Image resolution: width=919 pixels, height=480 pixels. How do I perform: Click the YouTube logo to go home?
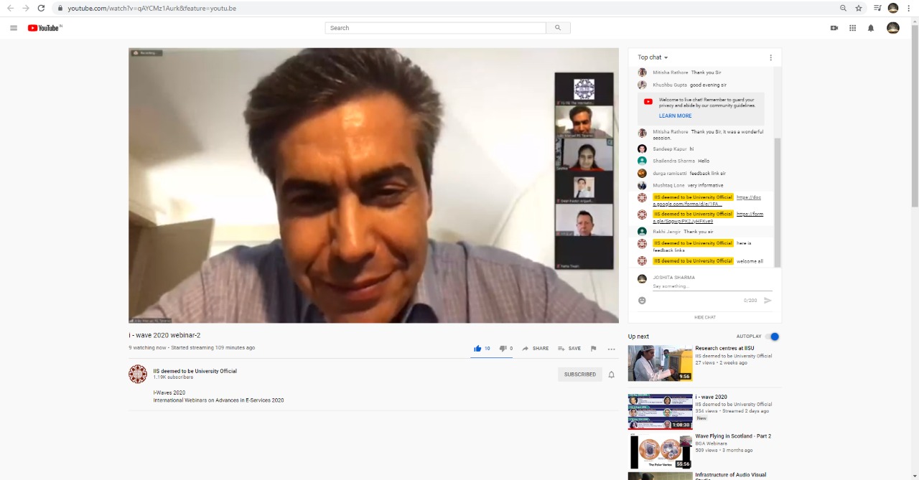pos(45,28)
